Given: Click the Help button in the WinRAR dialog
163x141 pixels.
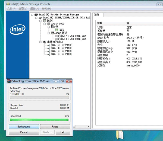Looking at the screenshot, I should (63, 132).
